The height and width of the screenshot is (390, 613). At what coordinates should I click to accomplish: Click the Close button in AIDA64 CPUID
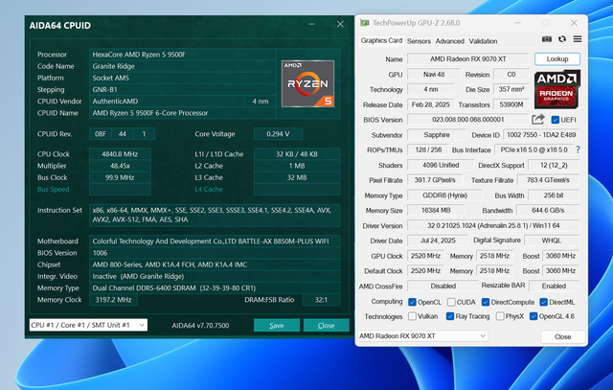(326, 325)
